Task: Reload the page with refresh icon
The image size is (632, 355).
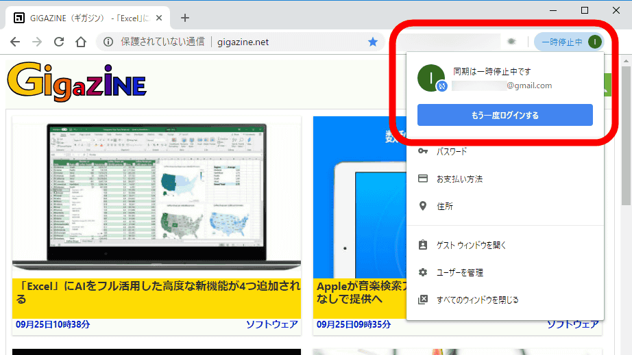Action: [59, 42]
